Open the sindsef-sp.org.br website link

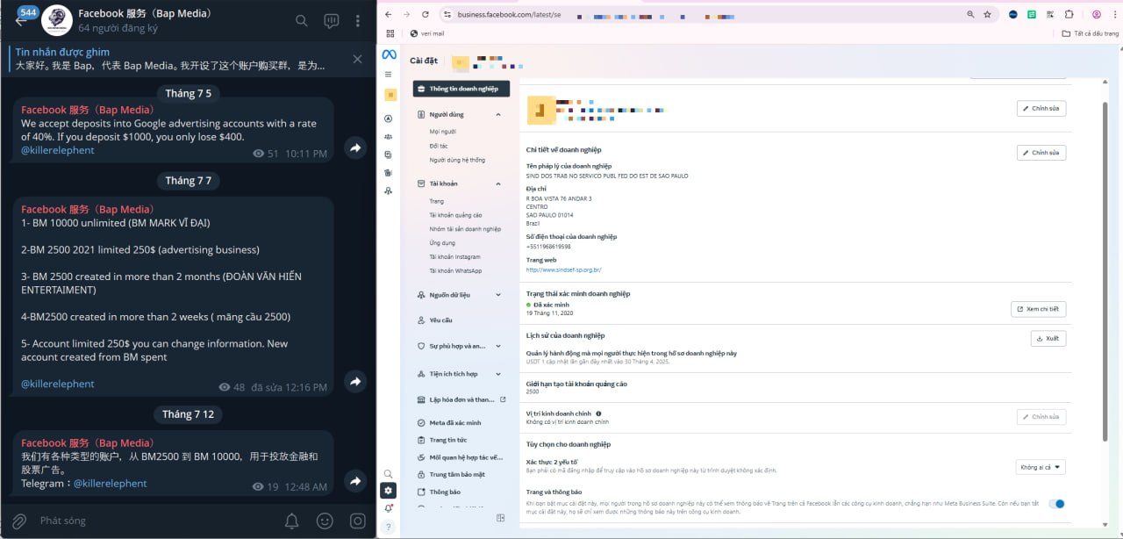point(563,270)
